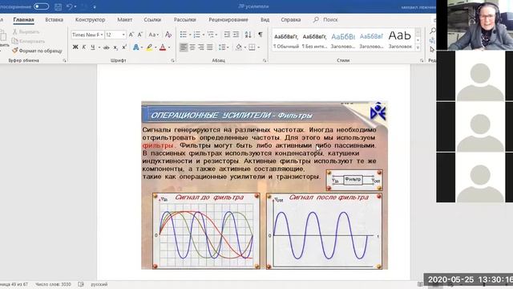Screen dimensions: 513x289
Task: Open the Borders dropdown arrow
Action: [x=258, y=47]
